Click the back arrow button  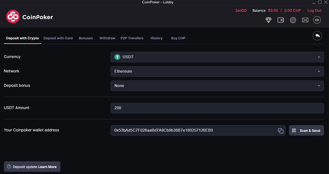pyautogui.click(x=317, y=36)
